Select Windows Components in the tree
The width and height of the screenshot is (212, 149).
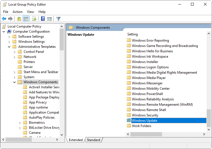click(x=40, y=82)
